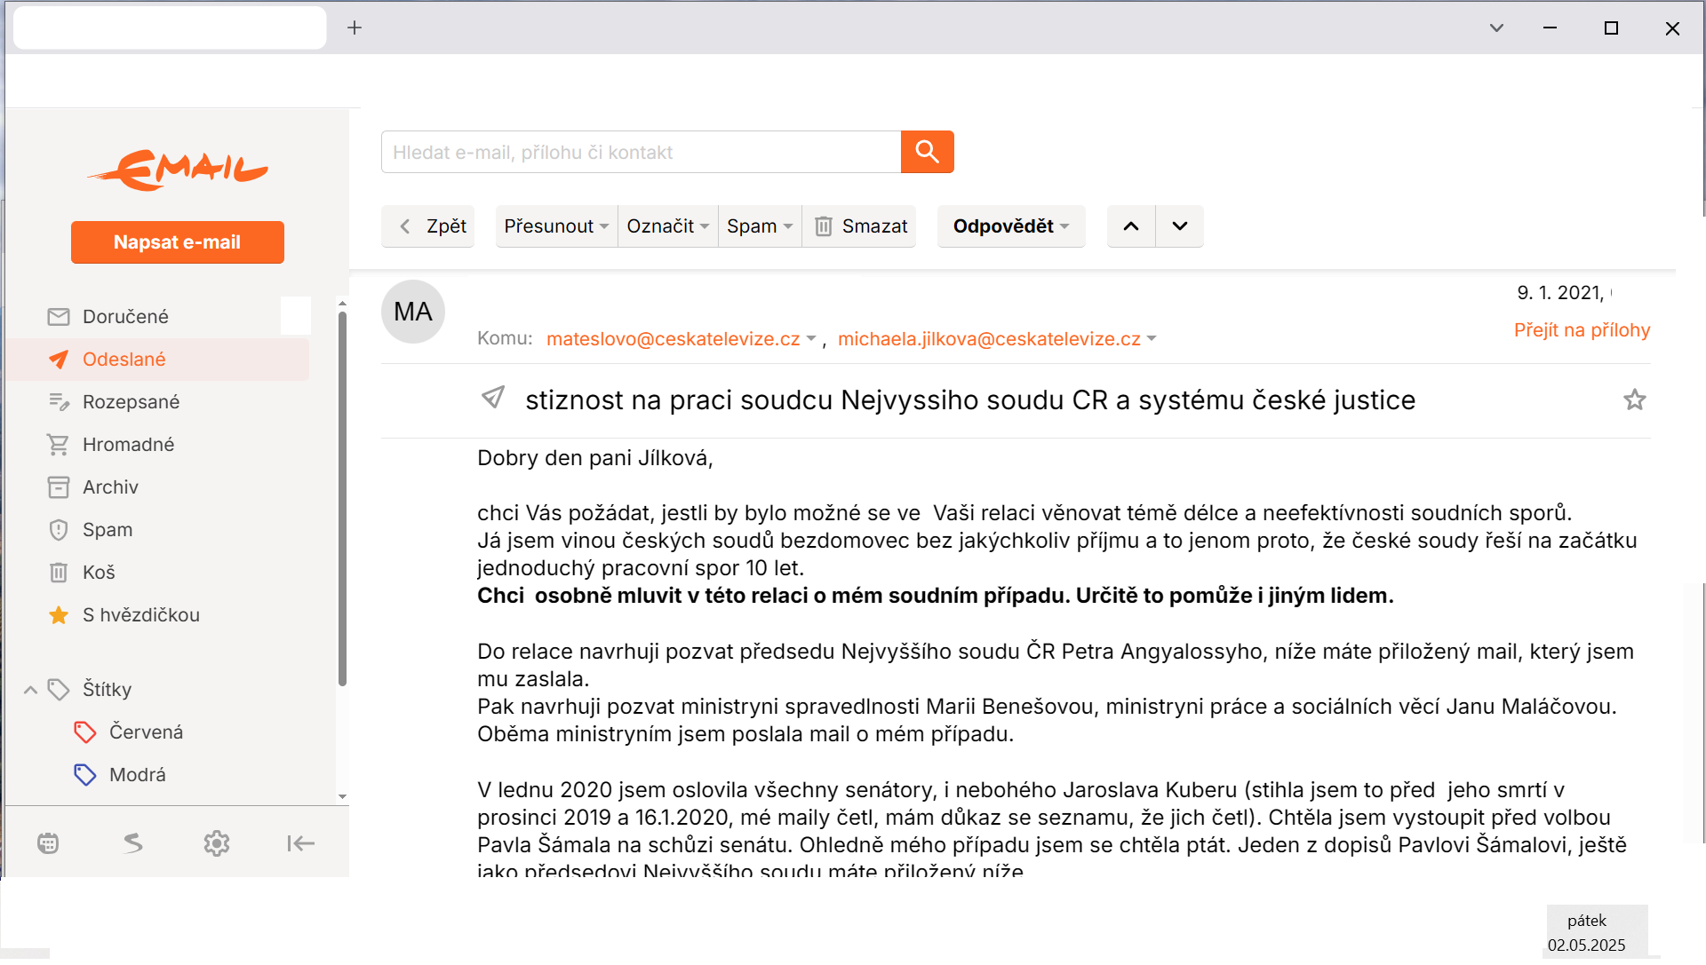Select the Modrá label

click(x=137, y=775)
